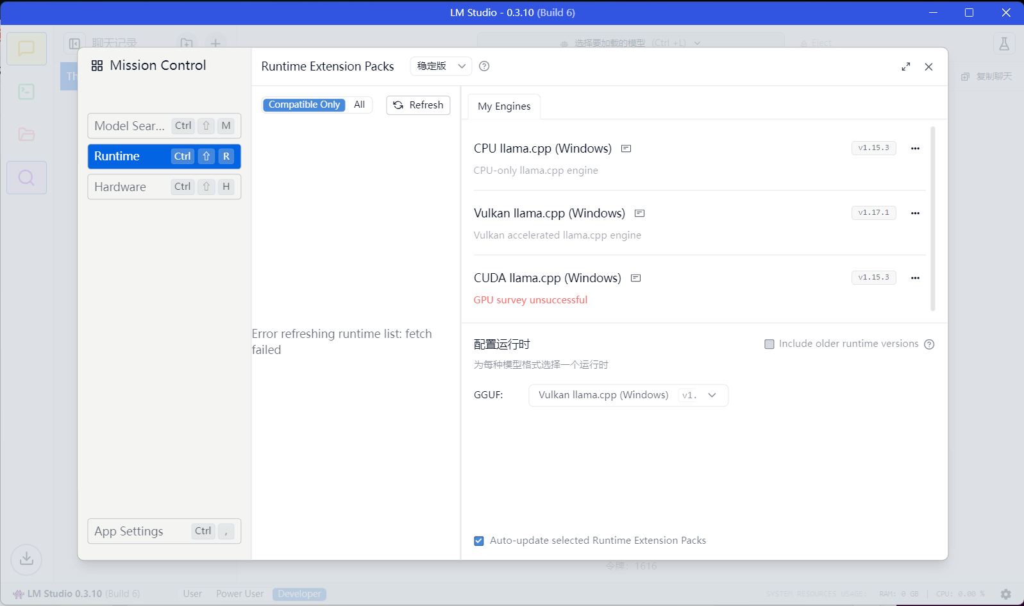
Task: Refresh the runtime list
Action: tap(418, 105)
